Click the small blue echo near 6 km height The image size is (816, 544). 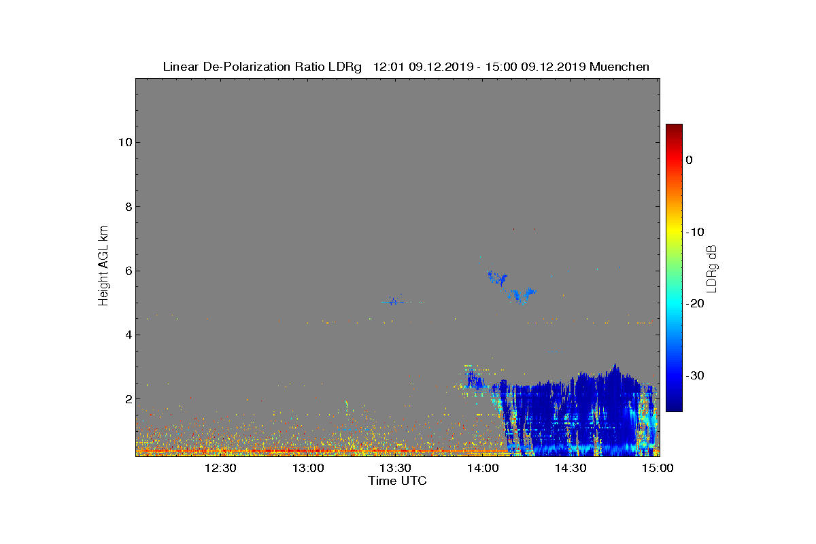498,277
